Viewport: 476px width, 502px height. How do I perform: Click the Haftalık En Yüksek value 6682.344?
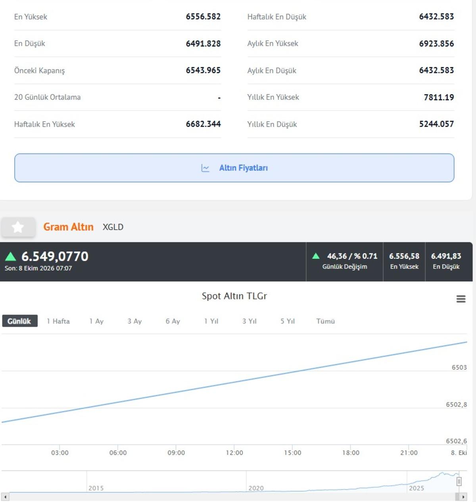point(203,124)
